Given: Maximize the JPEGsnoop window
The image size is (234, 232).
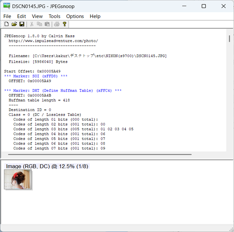Looking at the screenshot, I should click(x=204, y=6).
